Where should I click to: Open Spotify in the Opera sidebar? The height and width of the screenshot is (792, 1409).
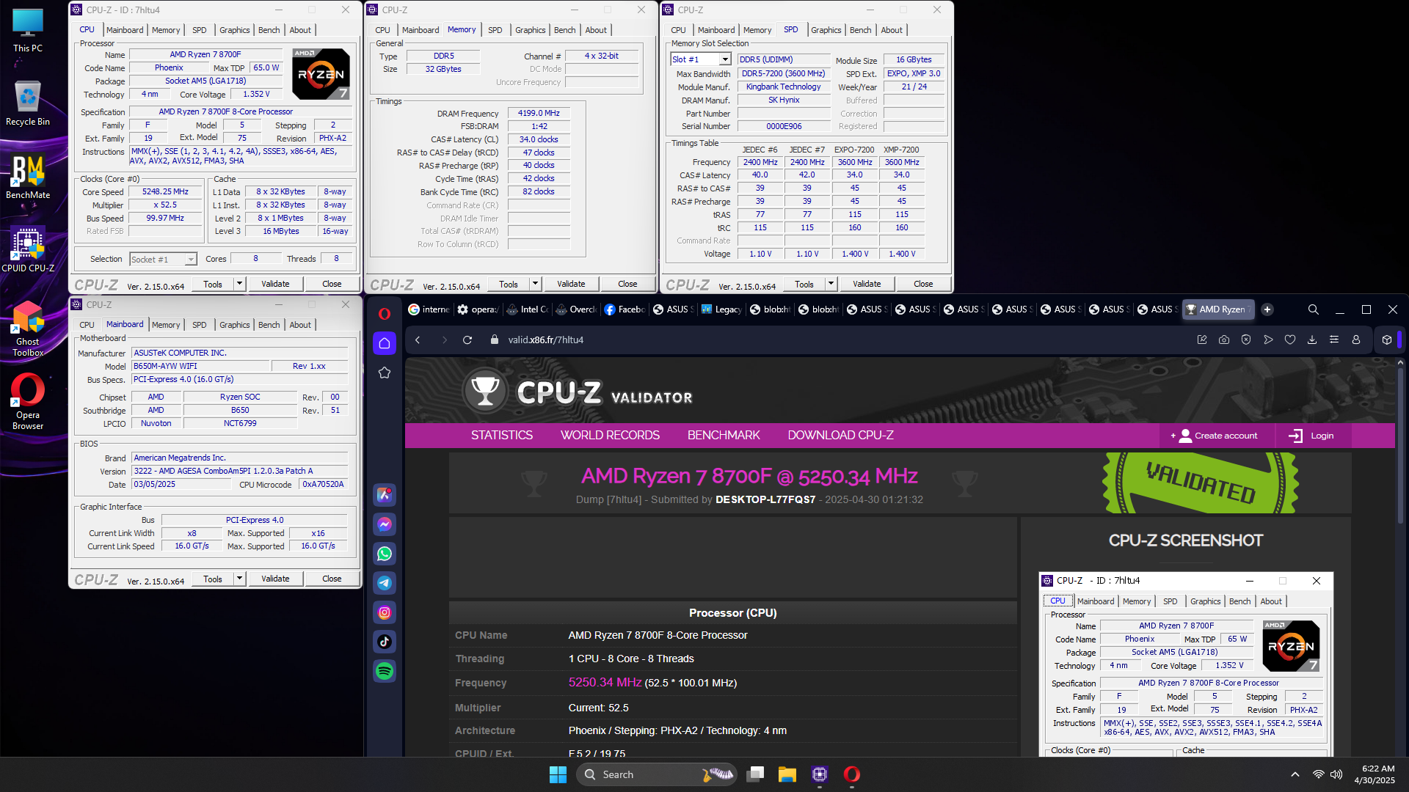tap(385, 671)
